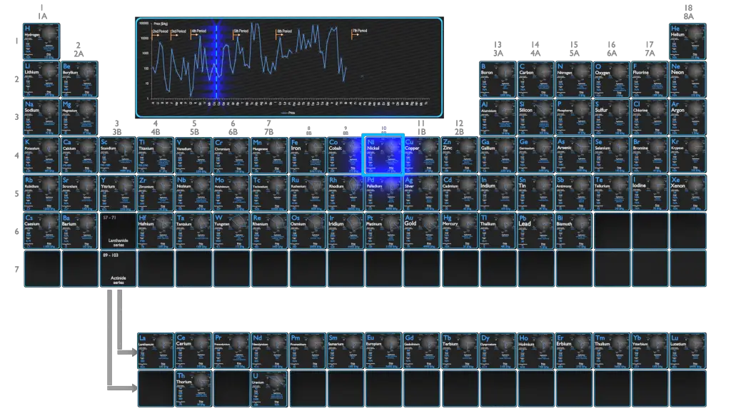Open the Beryllium element card

click(80, 79)
